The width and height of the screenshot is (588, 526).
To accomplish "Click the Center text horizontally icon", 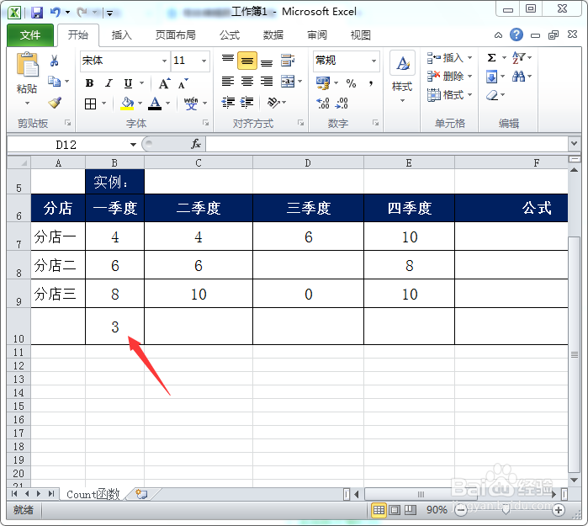I will pos(247,81).
